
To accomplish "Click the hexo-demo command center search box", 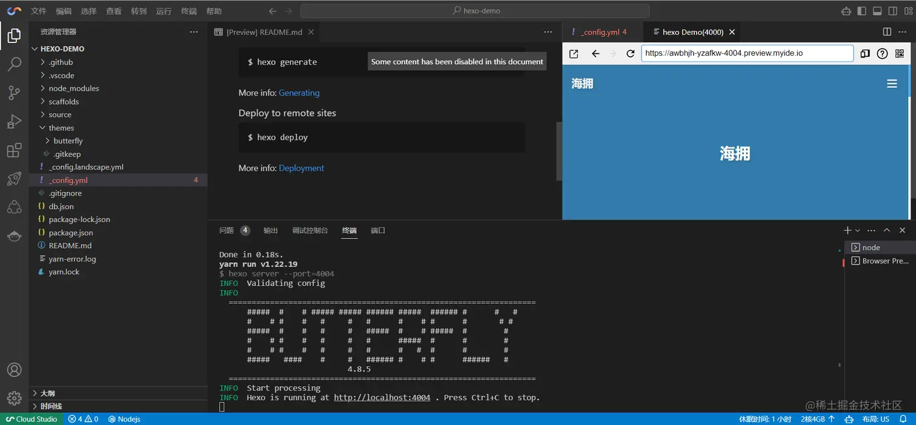I will pyautogui.click(x=475, y=11).
